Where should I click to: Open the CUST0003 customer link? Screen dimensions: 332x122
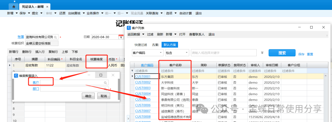click(143, 88)
